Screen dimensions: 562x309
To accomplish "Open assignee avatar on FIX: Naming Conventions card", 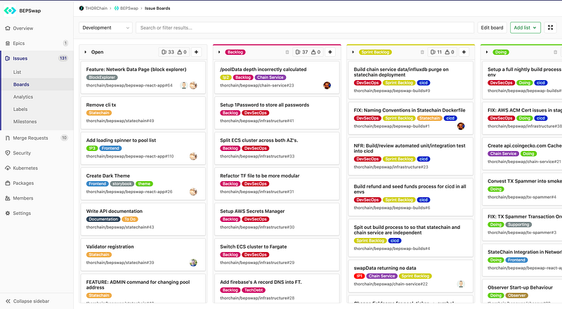I will pyautogui.click(x=461, y=126).
